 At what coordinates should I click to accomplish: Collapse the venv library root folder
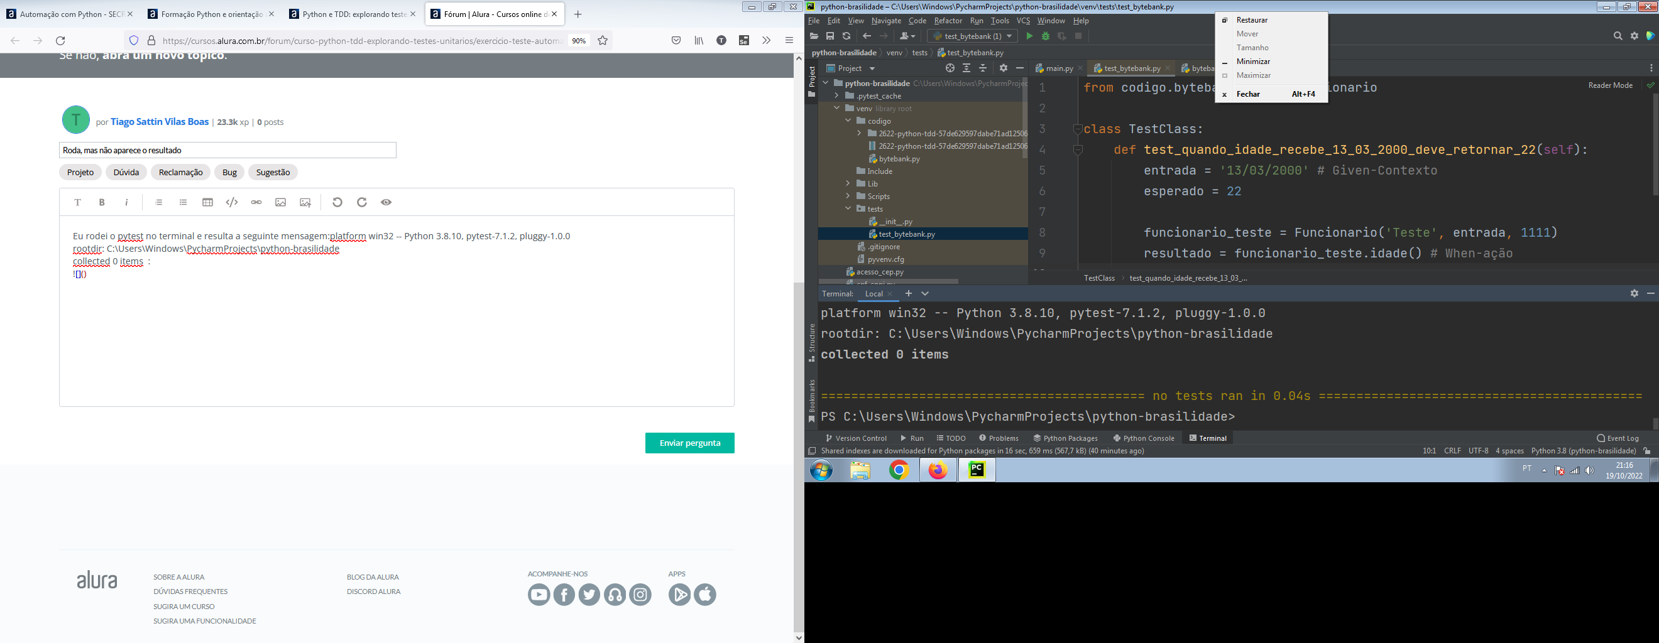point(836,108)
